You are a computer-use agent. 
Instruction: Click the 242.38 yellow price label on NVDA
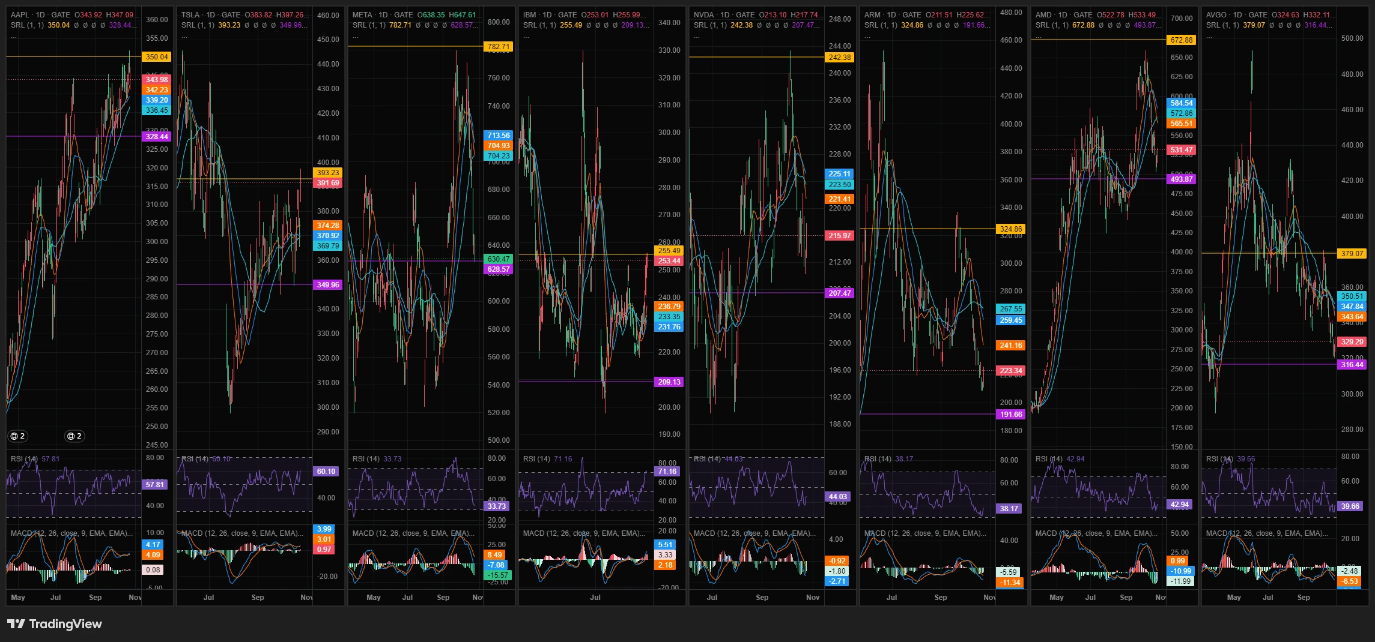(840, 58)
